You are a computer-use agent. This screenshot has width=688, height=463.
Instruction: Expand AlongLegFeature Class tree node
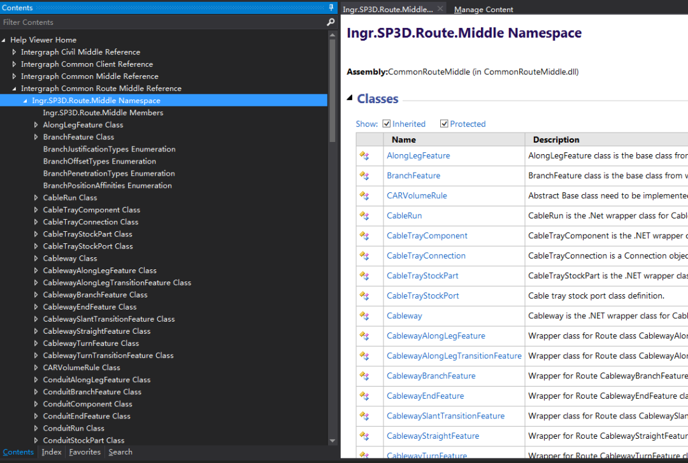coord(36,125)
